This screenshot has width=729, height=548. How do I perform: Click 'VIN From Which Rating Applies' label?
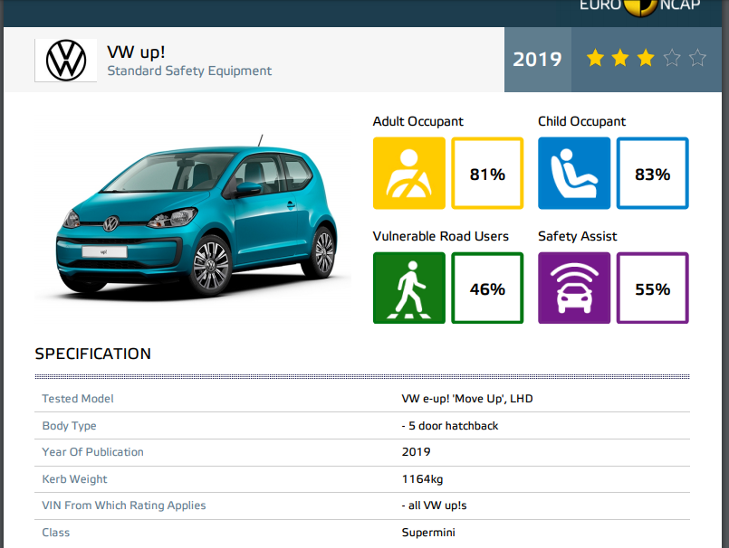[124, 505]
